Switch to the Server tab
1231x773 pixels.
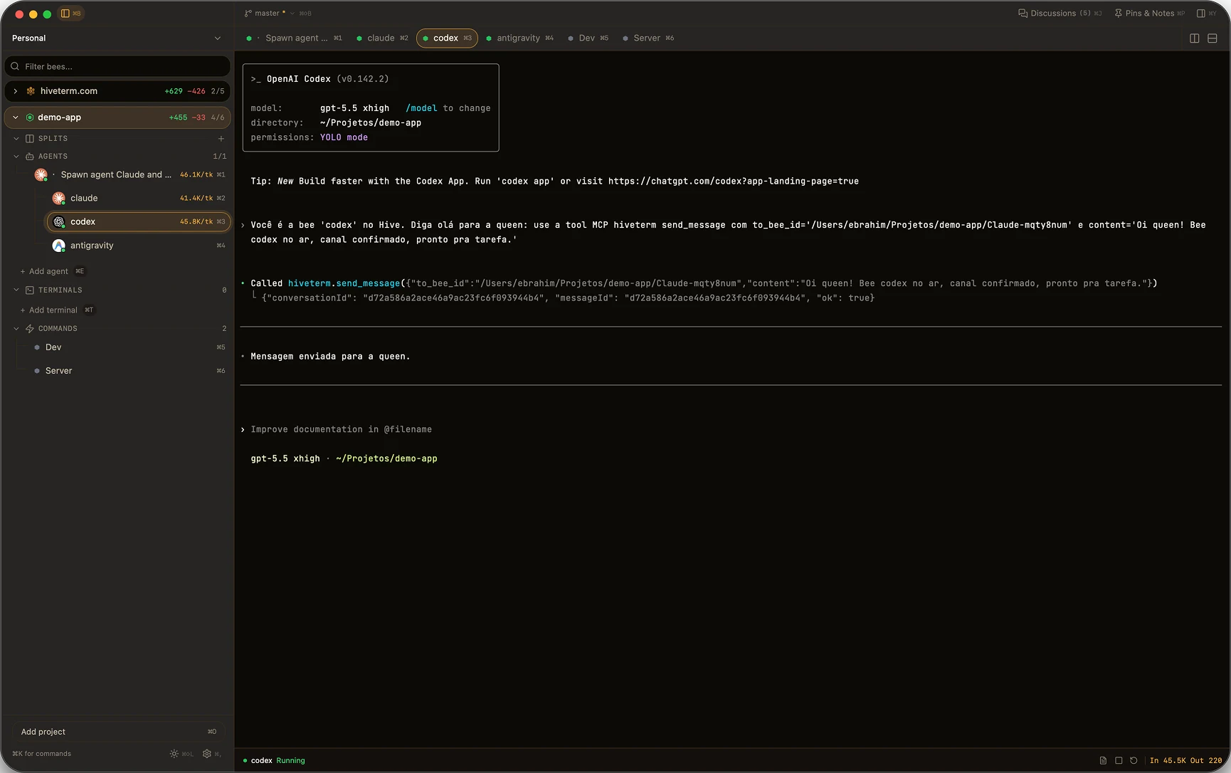tap(649, 38)
